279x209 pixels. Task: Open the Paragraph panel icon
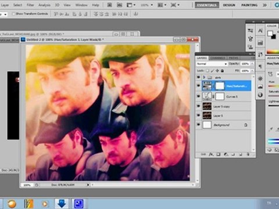tap(260, 67)
